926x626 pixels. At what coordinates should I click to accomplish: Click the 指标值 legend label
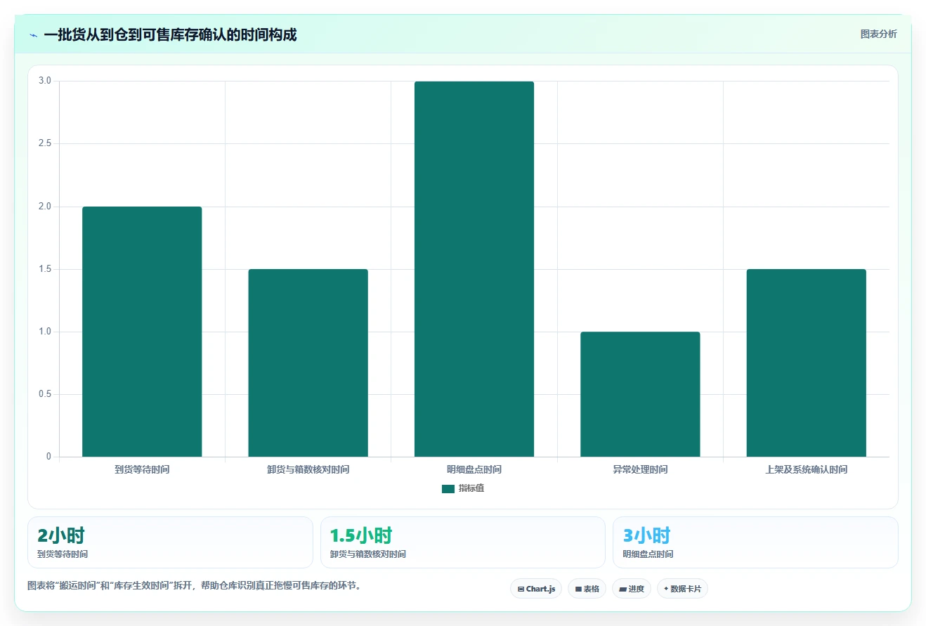click(471, 488)
